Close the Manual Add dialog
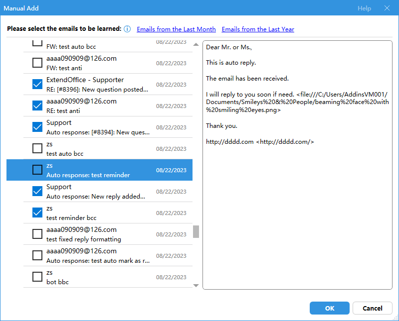Image resolution: width=399 pixels, height=321 pixels. (387, 8)
